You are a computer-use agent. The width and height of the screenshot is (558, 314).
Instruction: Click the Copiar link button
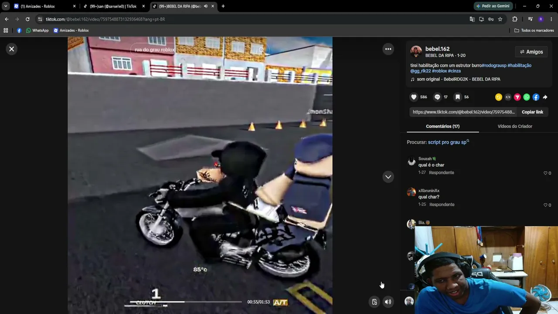point(532,112)
